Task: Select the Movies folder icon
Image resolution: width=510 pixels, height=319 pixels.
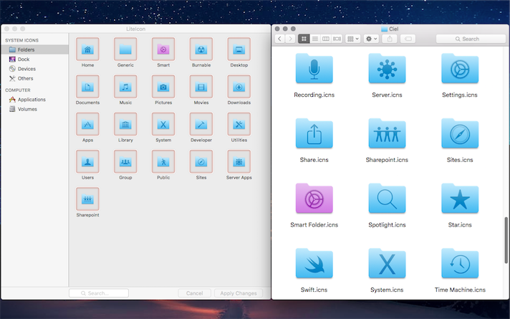Action: 201,87
